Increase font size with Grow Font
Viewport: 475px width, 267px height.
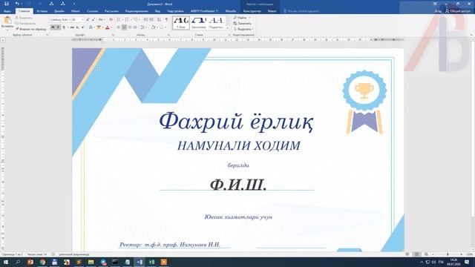click(x=88, y=20)
